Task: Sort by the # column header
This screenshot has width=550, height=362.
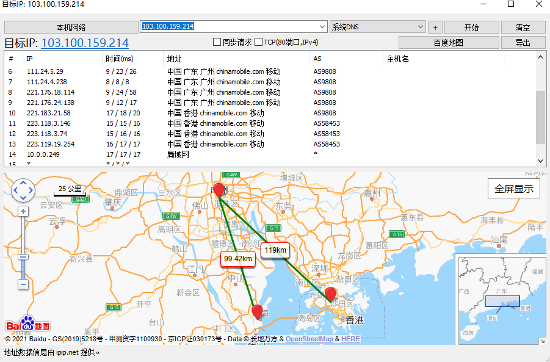Action: [13, 59]
